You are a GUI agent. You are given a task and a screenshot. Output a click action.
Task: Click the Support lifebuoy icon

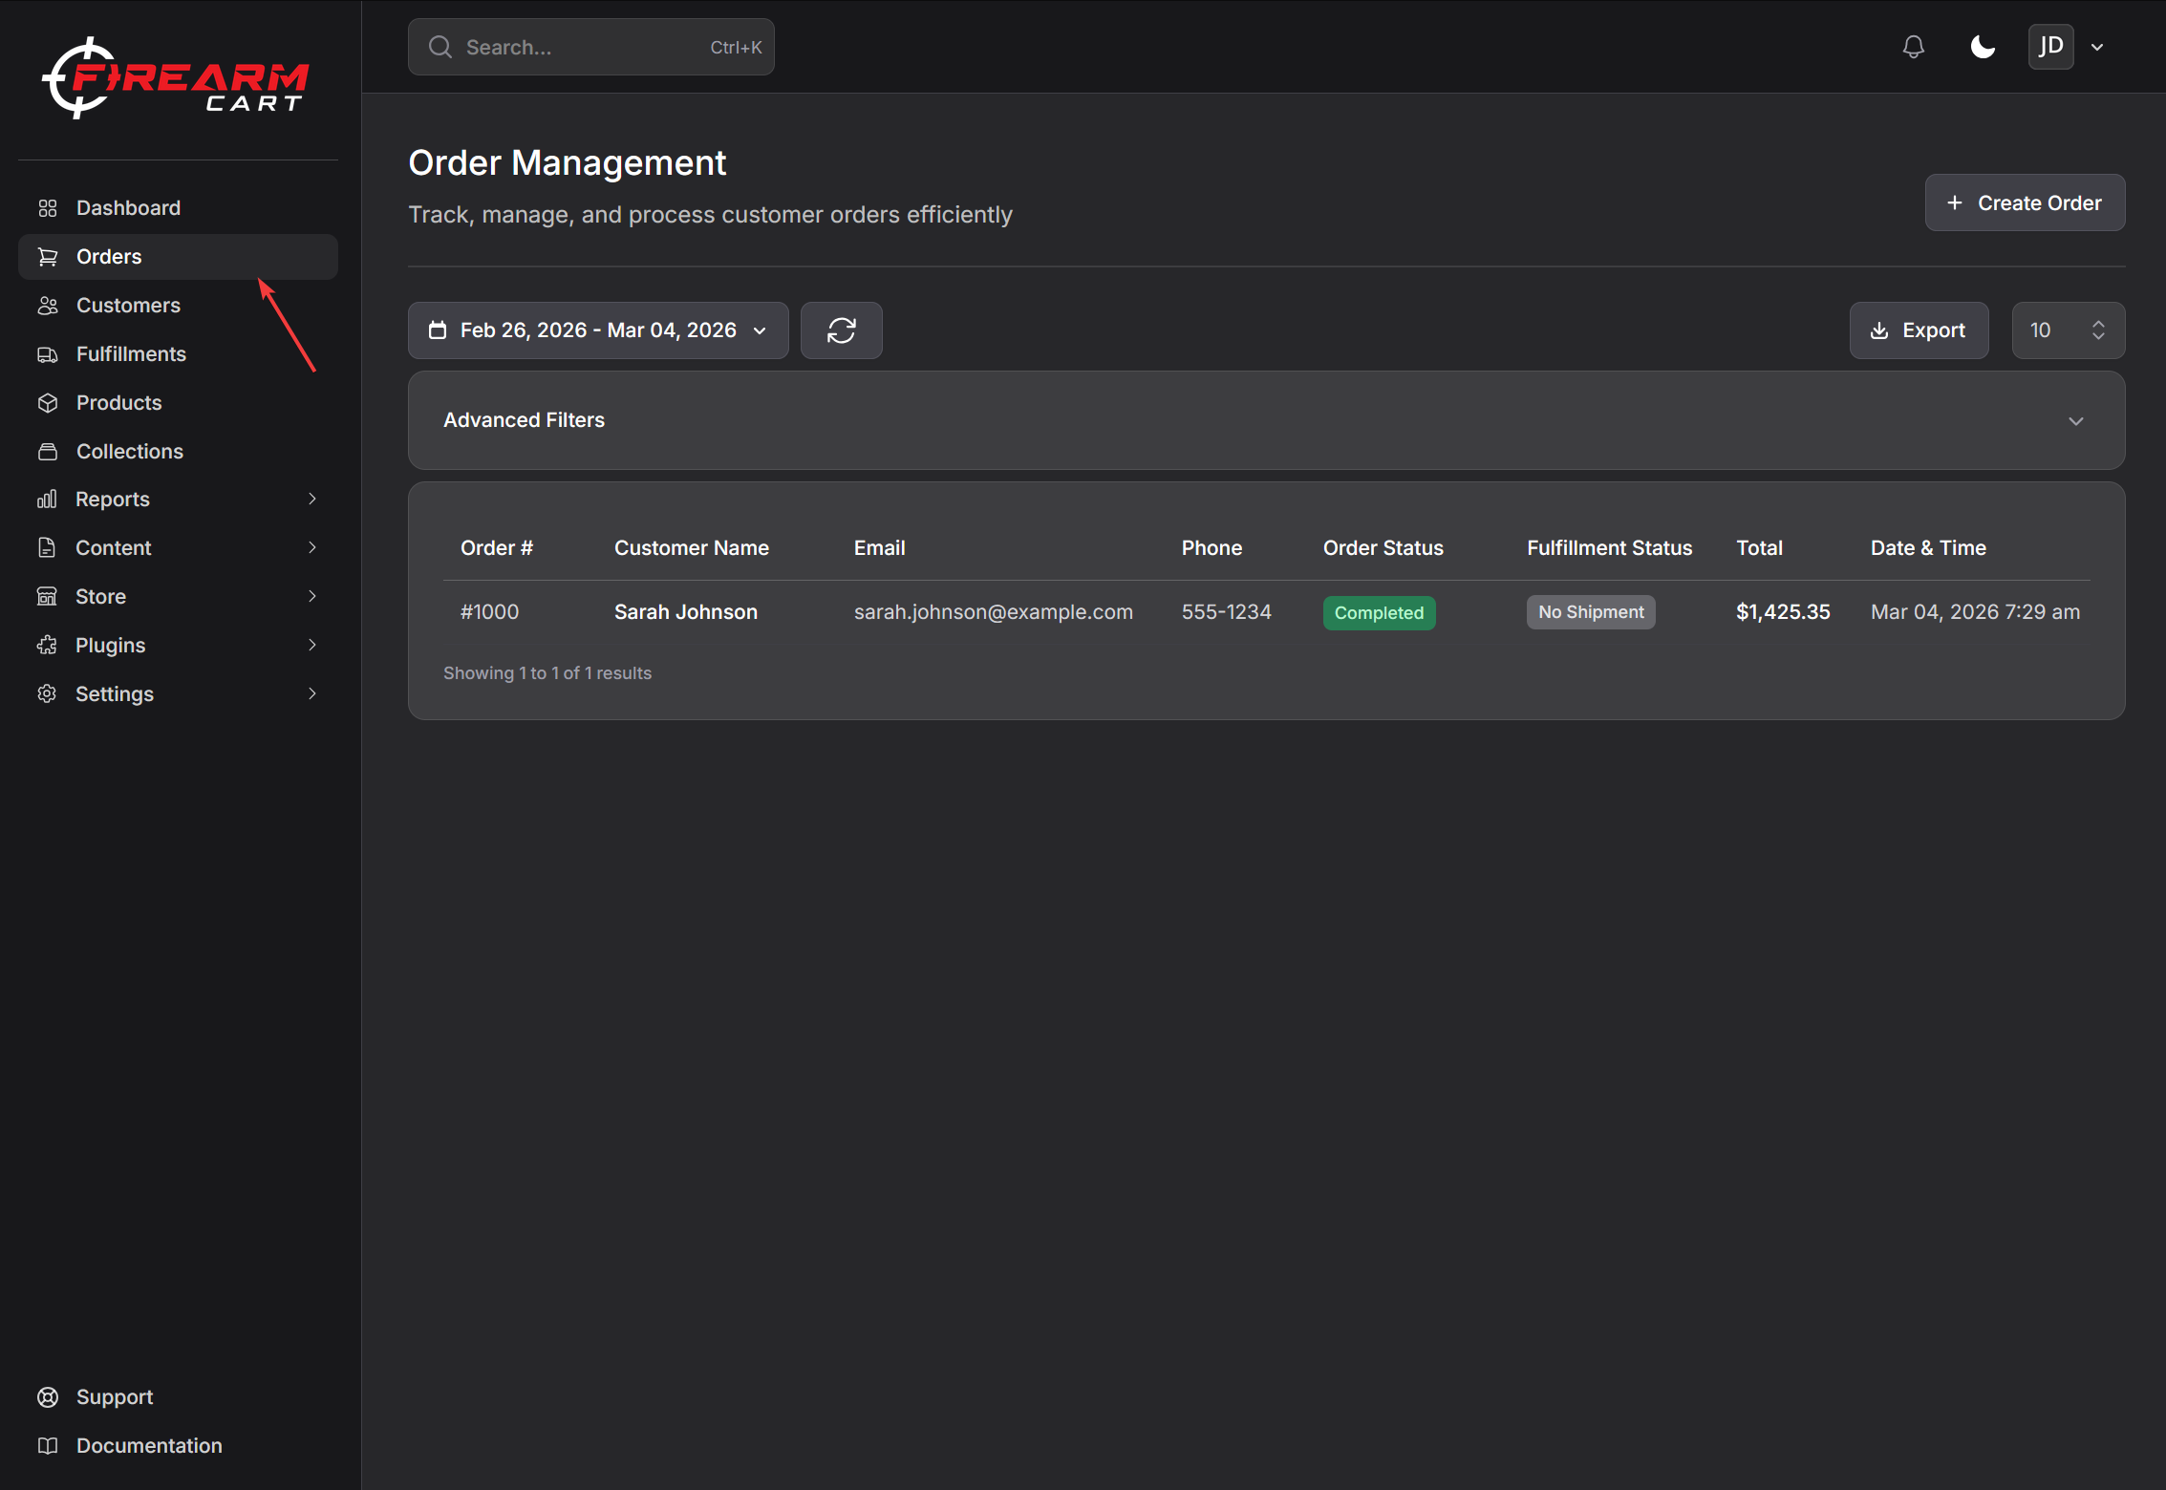click(48, 1397)
